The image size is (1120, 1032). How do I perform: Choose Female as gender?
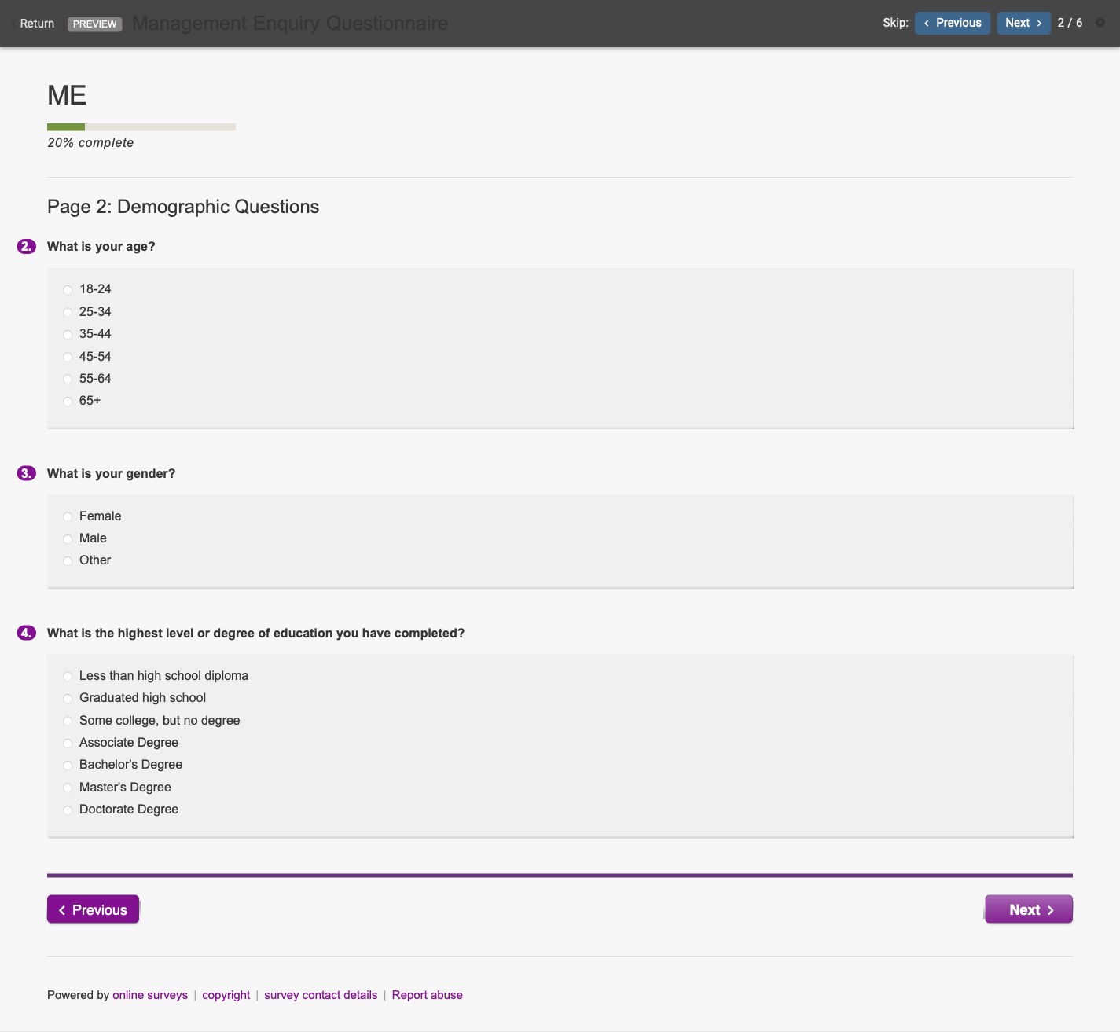tap(68, 516)
